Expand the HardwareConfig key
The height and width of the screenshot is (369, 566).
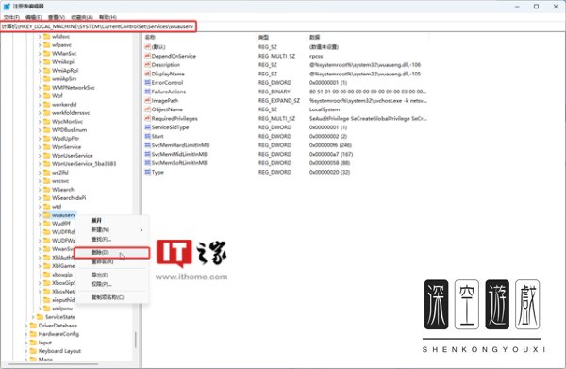(x=26, y=334)
